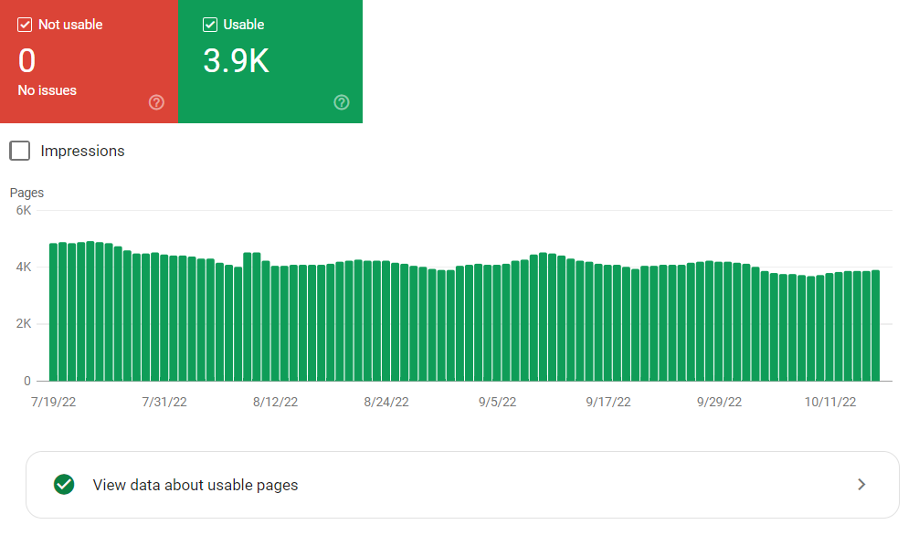The image size is (919, 535).
Task: Click the 7/19/22 date label
Action: point(53,402)
